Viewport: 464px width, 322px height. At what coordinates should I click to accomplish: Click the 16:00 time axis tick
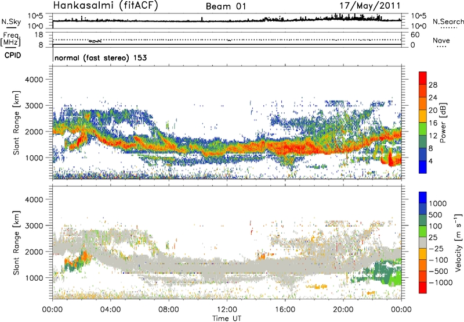click(x=285, y=310)
